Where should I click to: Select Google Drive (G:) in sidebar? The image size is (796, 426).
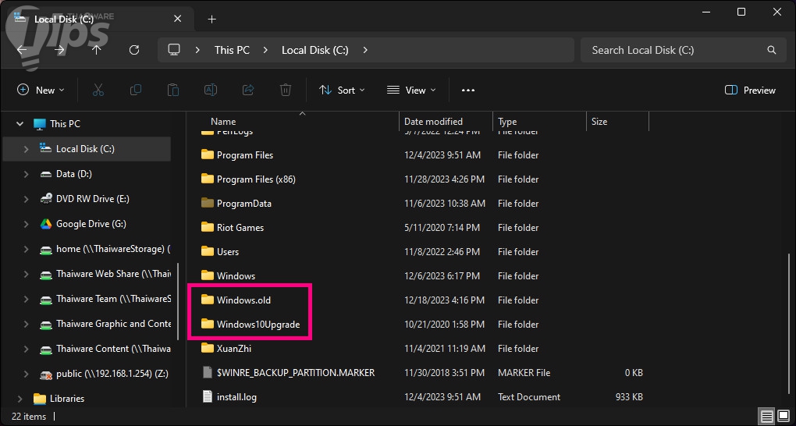click(91, 224)
